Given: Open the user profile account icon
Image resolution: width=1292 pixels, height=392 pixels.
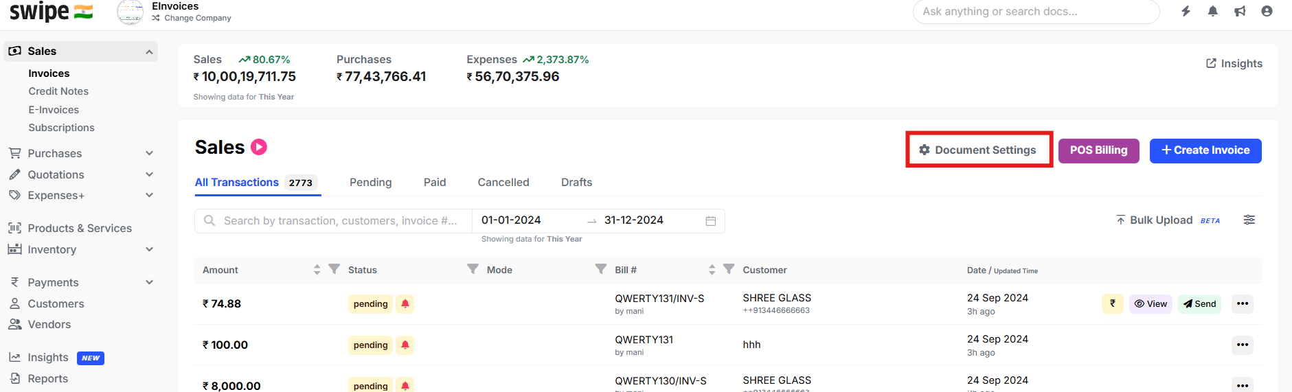Looking at the screenshot, I should pyautogui.click(x=1267, y=11).
